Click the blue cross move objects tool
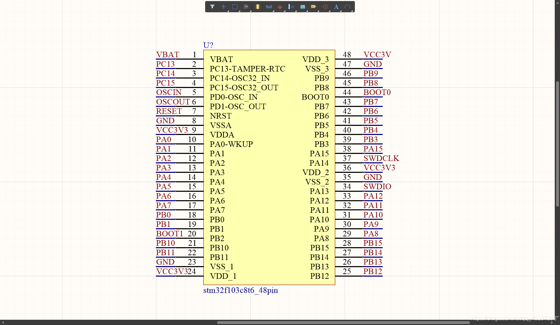 pos(223,7)
